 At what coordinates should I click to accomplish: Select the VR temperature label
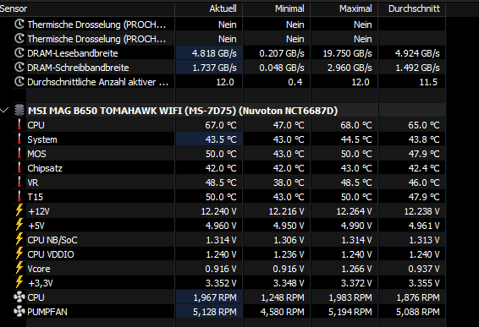pos(33,183)
